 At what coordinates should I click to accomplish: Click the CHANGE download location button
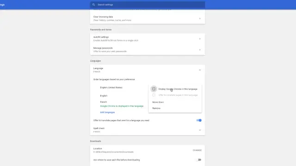coord(197,150)
